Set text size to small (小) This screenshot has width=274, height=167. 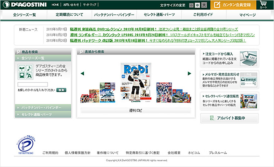[191, 5]
